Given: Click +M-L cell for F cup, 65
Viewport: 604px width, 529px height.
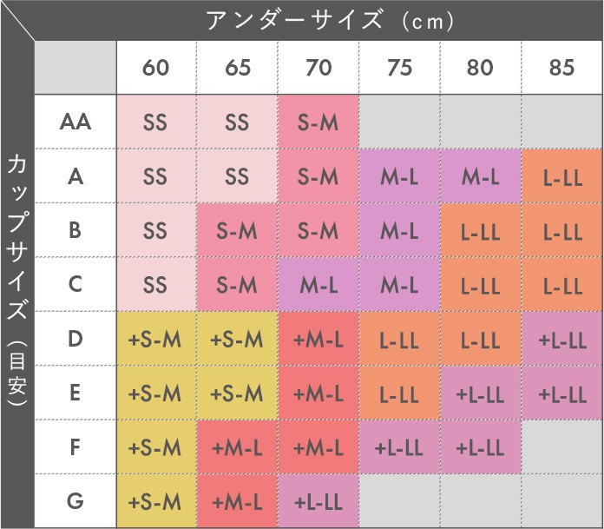Looking at the screenshot, I should 237,446.
